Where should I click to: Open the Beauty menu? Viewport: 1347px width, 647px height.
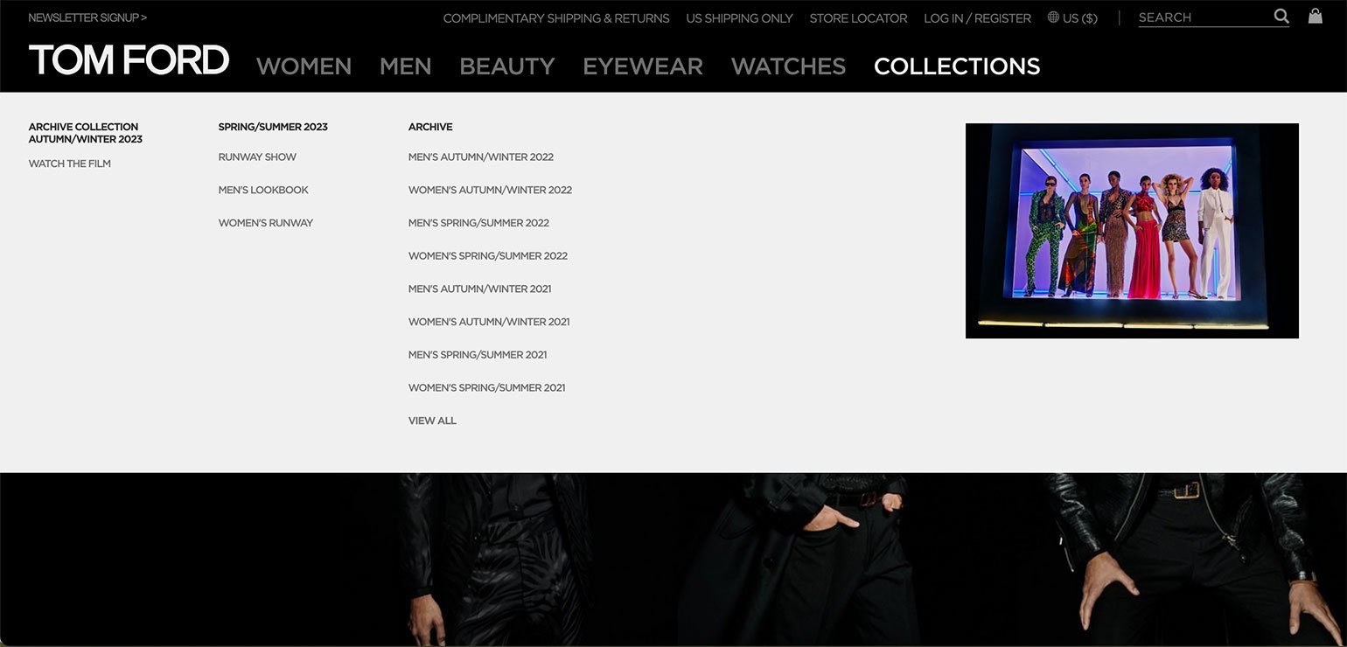(x=506, y=66)
